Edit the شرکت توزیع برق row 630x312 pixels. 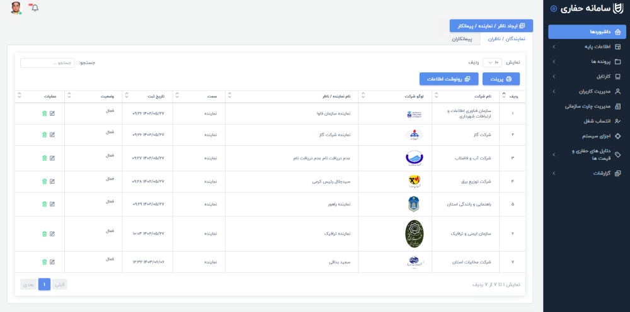pos(52,181)
